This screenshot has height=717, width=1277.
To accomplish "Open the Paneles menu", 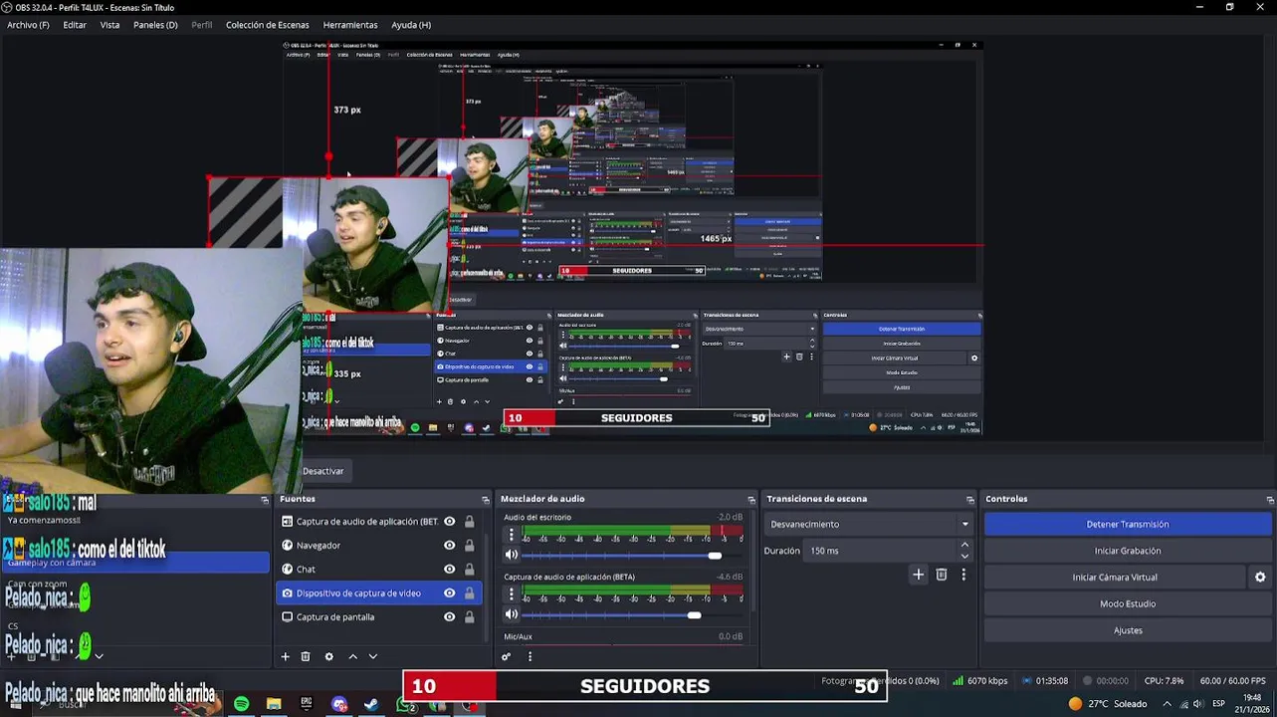I will pos(155,25).
